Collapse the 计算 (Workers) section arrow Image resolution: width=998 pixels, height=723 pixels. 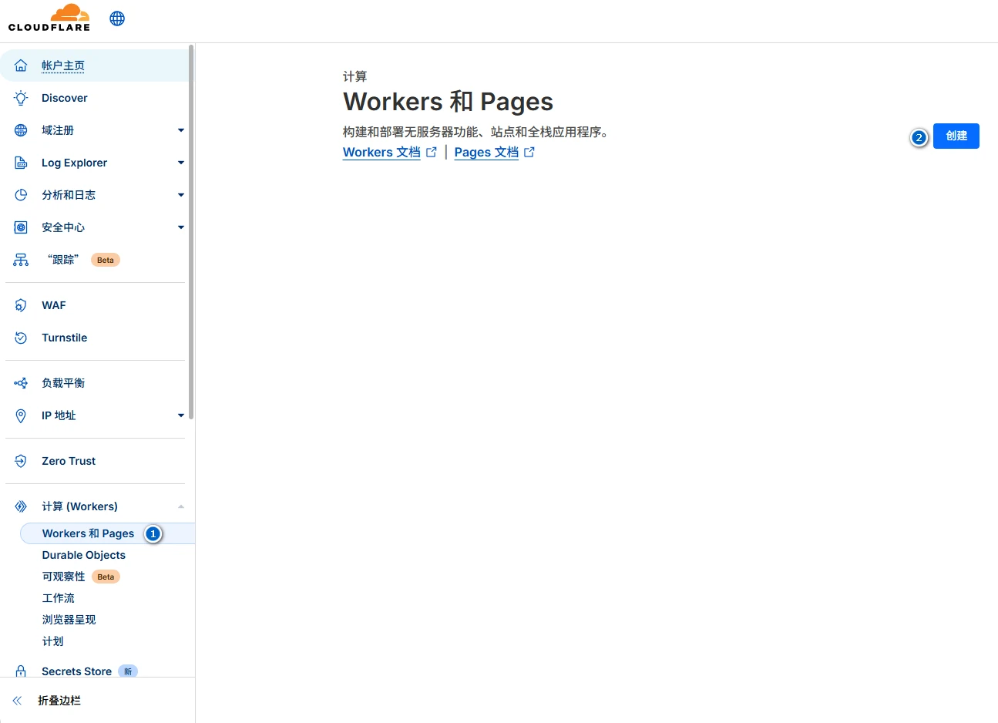click(x=181, y=506)
